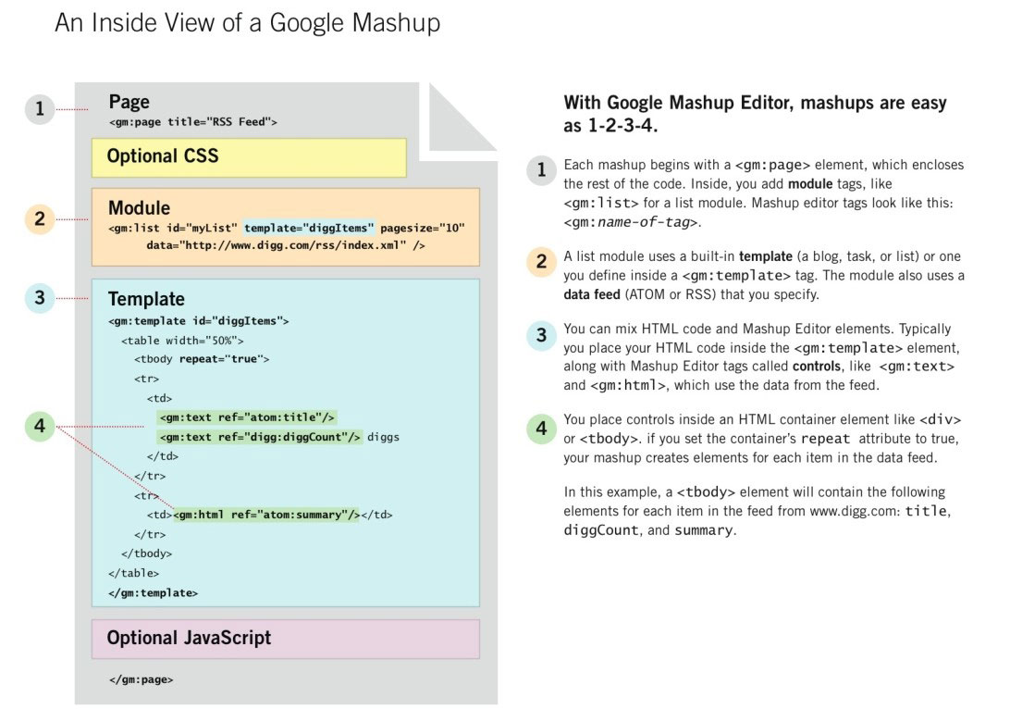This screenshot has width=1010, height=709.
Task: Click the code line <gm:template id="diggItems">
Action: click(198, 321)
